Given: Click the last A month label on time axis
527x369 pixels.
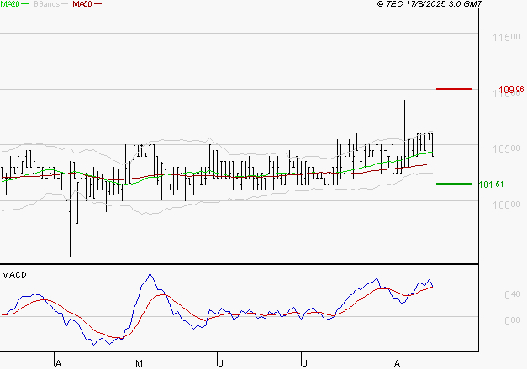Looking at the screenshot, I should (396, 362).
